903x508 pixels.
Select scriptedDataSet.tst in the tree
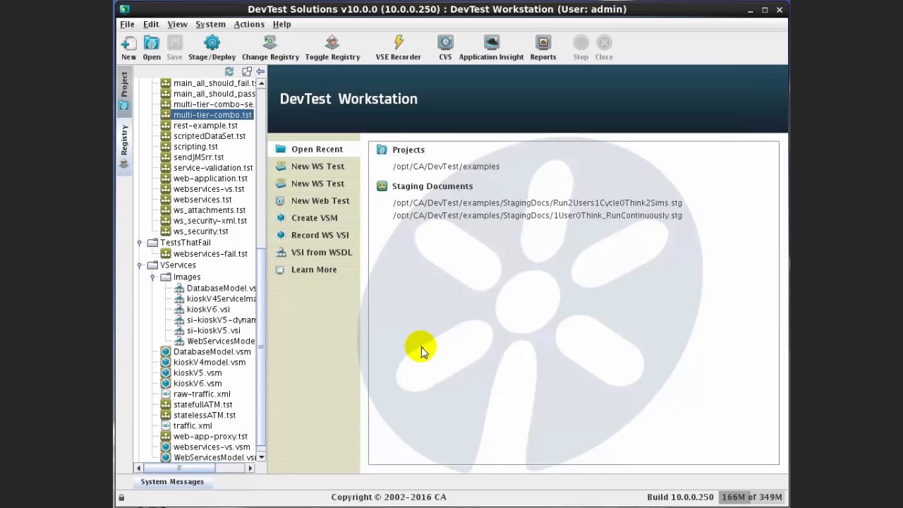[x=210, y=136]
